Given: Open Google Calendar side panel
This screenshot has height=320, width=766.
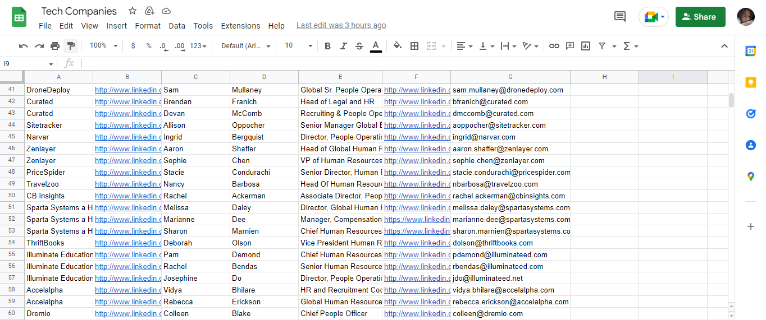Looking at the screenshot, I should point(751,51).
